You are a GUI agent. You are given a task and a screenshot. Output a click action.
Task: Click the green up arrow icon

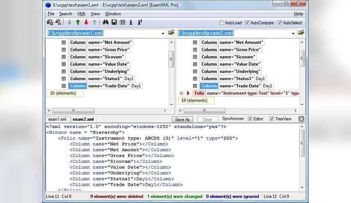point(78,22)
